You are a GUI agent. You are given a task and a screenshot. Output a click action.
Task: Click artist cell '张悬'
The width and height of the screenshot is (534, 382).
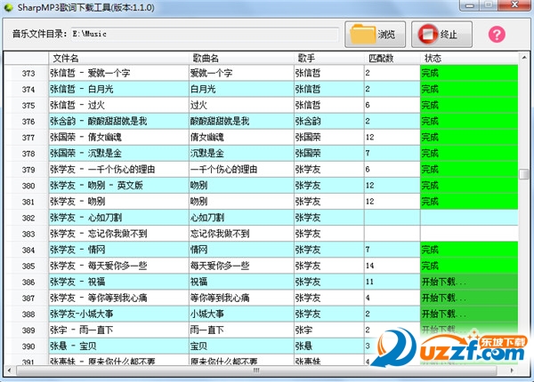tap(329, 346)
